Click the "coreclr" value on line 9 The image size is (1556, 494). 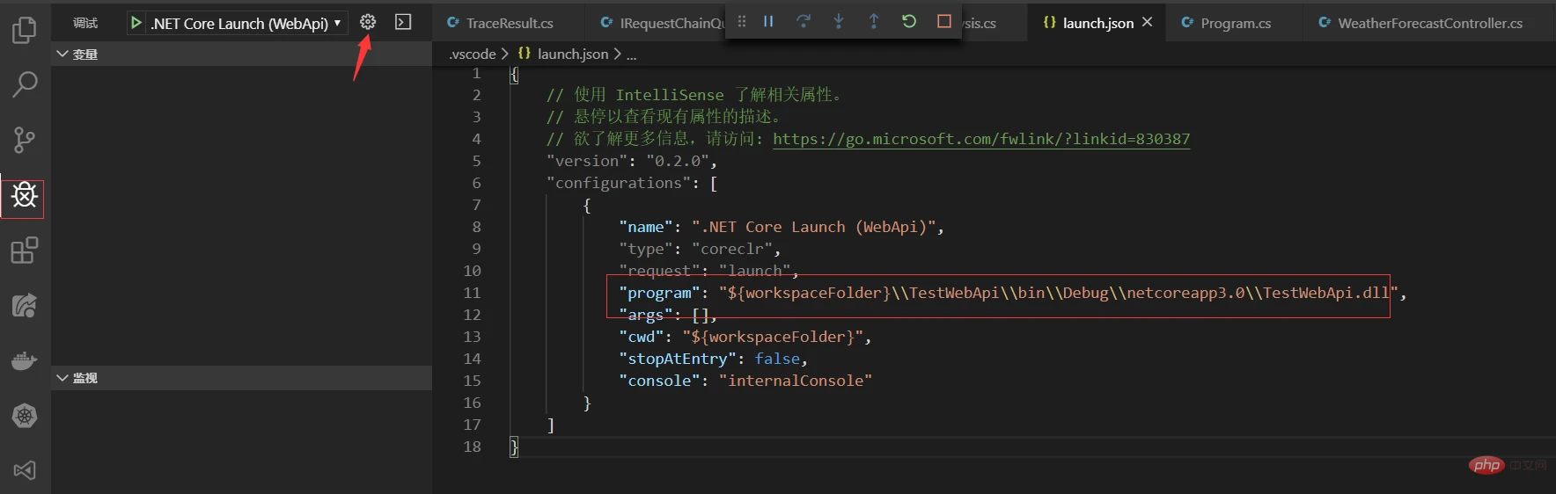[x=732, y=249]
